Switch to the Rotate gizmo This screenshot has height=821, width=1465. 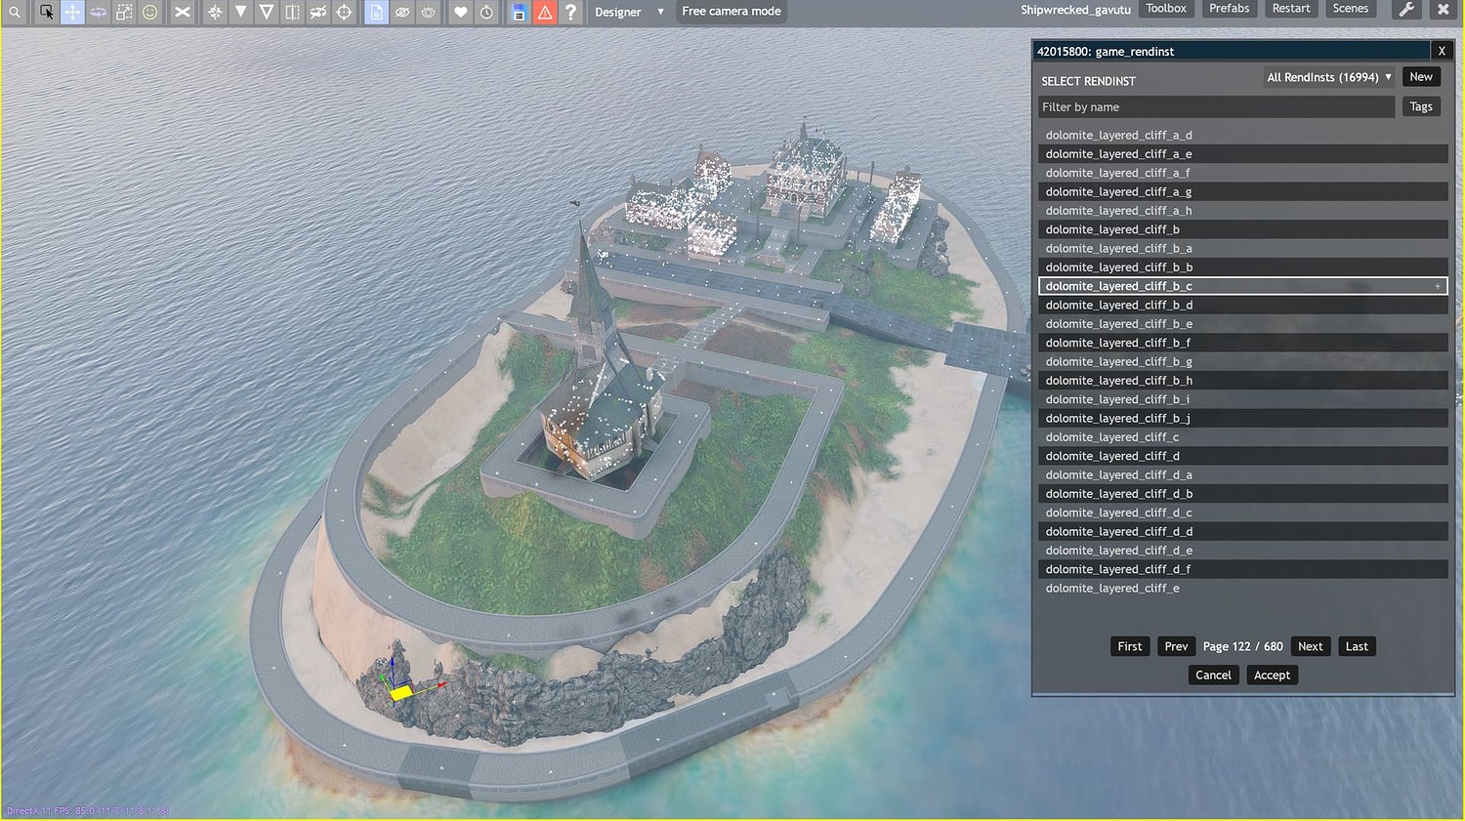click(99, 12)
